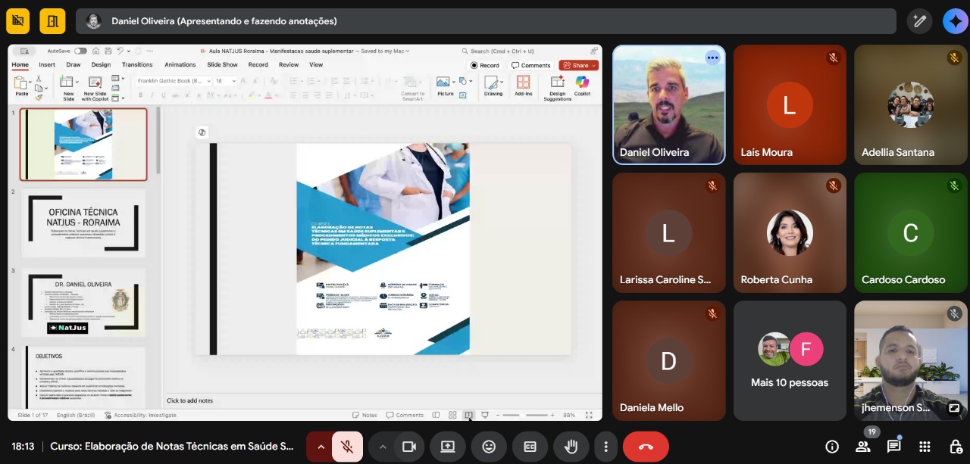The height and width of the screenshot is (464, 970).
Task: Show the participants list
Action: coord(862,447)
